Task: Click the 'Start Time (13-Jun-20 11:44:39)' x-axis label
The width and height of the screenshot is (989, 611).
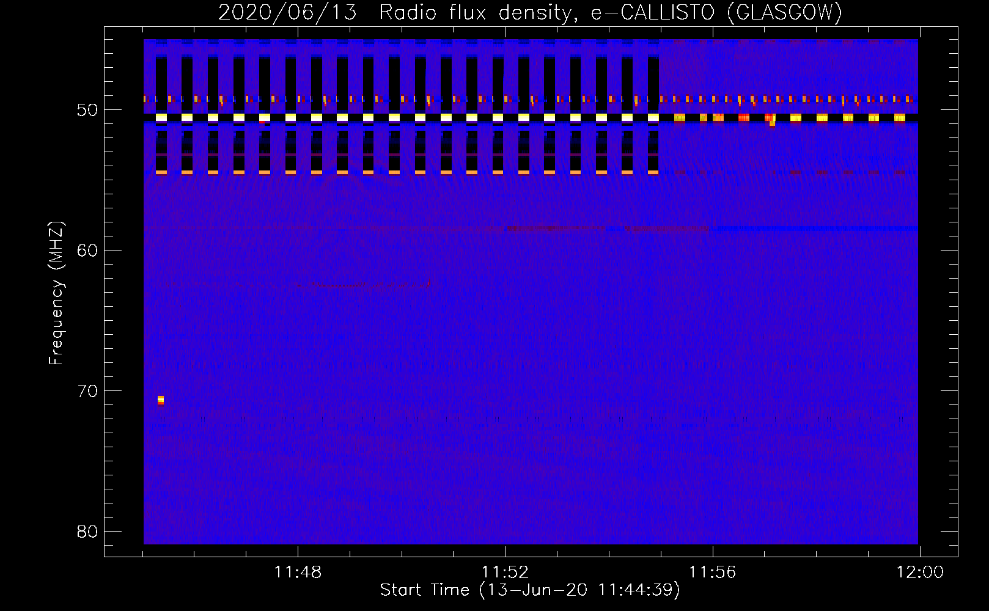Action: 530,590
